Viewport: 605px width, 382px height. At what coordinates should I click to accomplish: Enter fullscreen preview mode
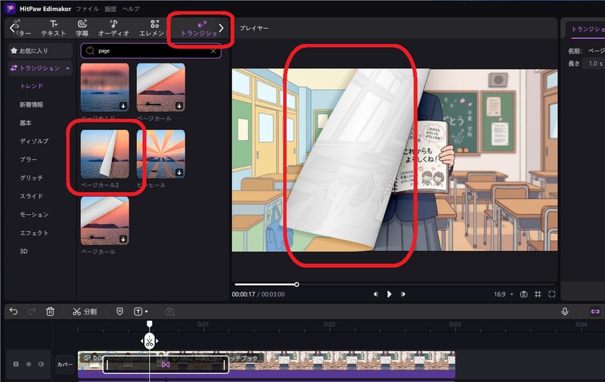[x=552, y=294]
